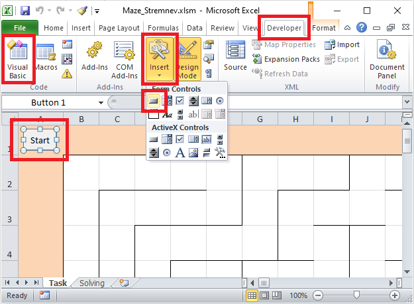Click the Run Dialog icon
Screen dimensions: 414x304
click(209, 73)
